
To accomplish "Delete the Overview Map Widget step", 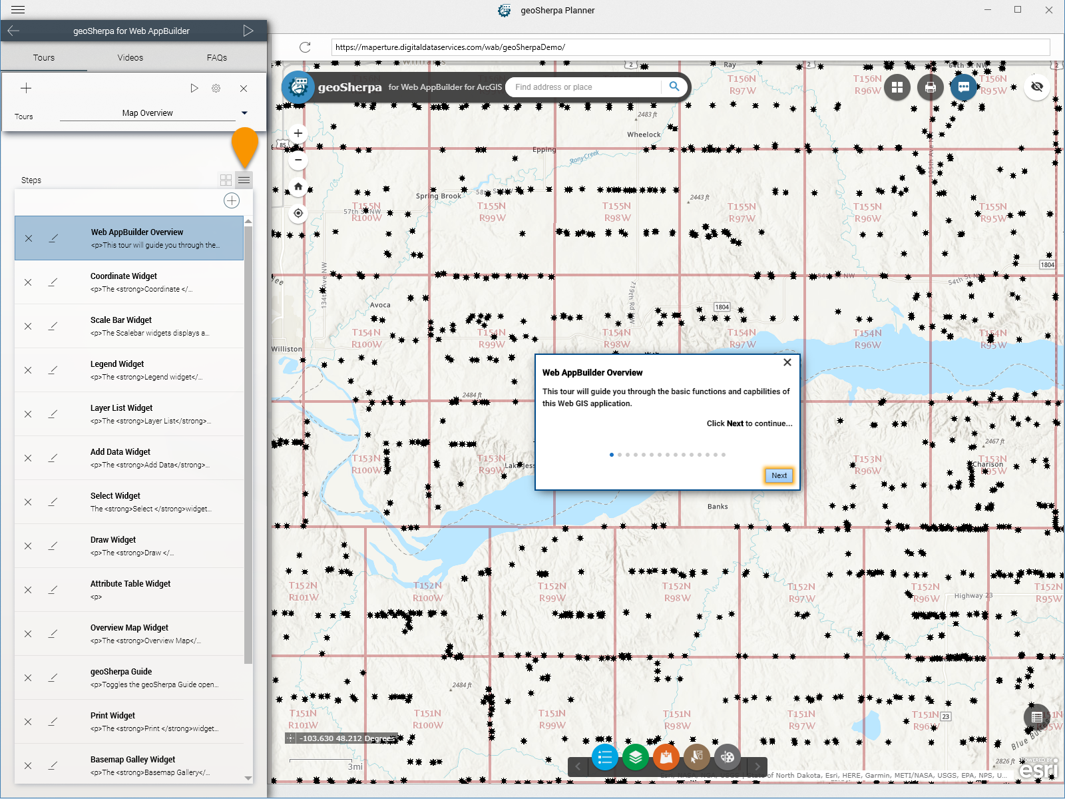I will 28,634.
